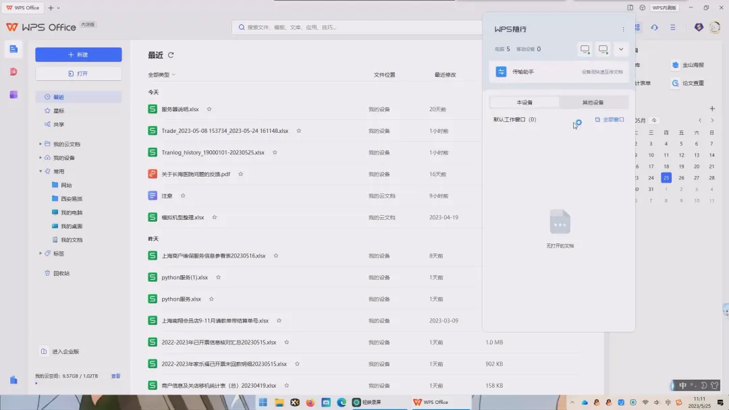This screenshot has height=410, width=729.
Task: Open Firefox from the taskbar
Action: tap(310, 402)
